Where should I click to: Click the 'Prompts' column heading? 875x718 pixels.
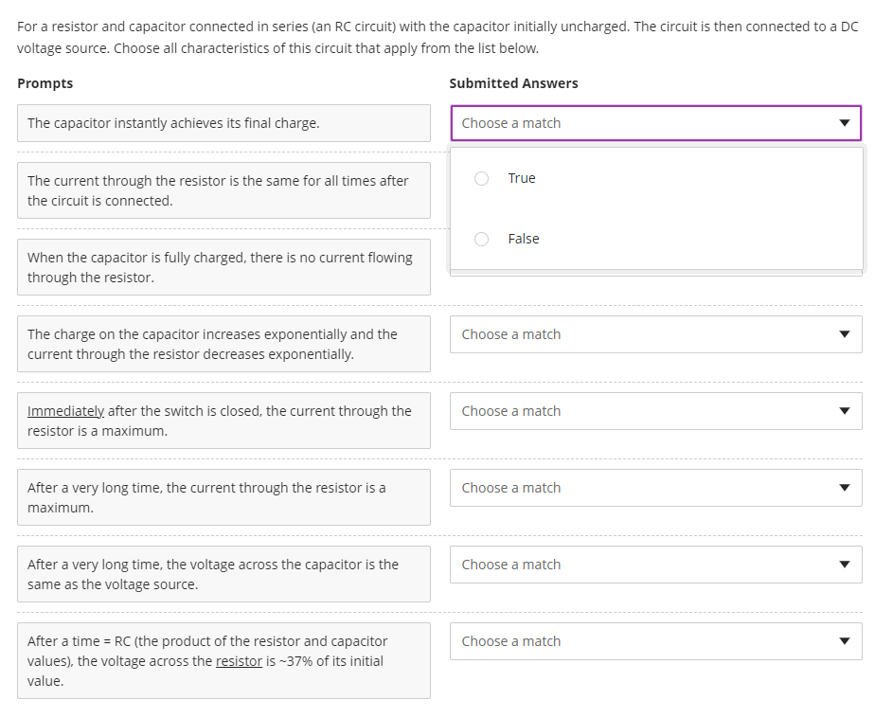pyautogui.click(x=45, y=83)
